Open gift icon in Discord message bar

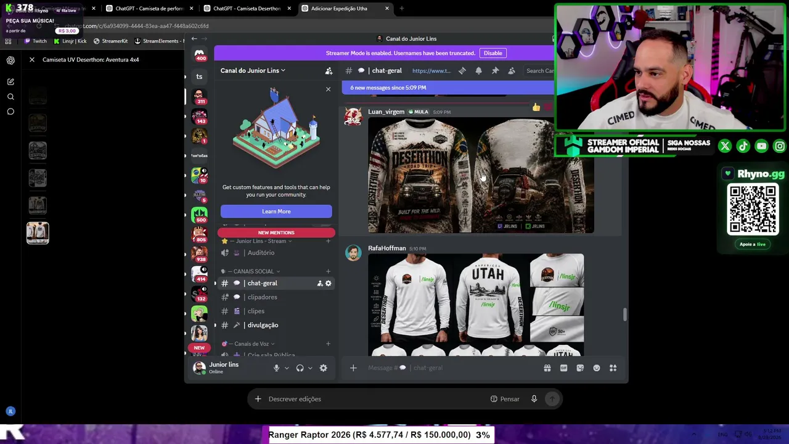coord(547,368)
